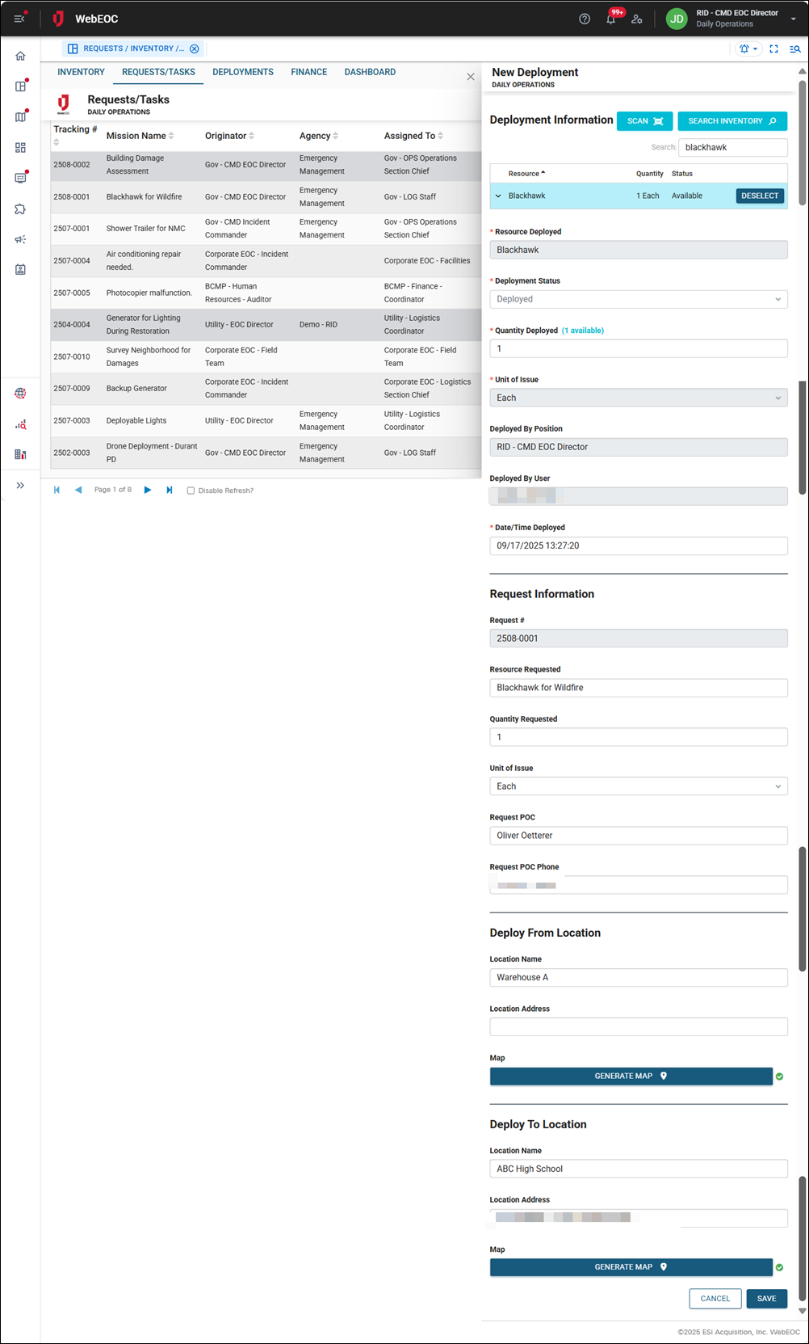Go to next page of requests

pyautogui.click(x=148, y=490)
